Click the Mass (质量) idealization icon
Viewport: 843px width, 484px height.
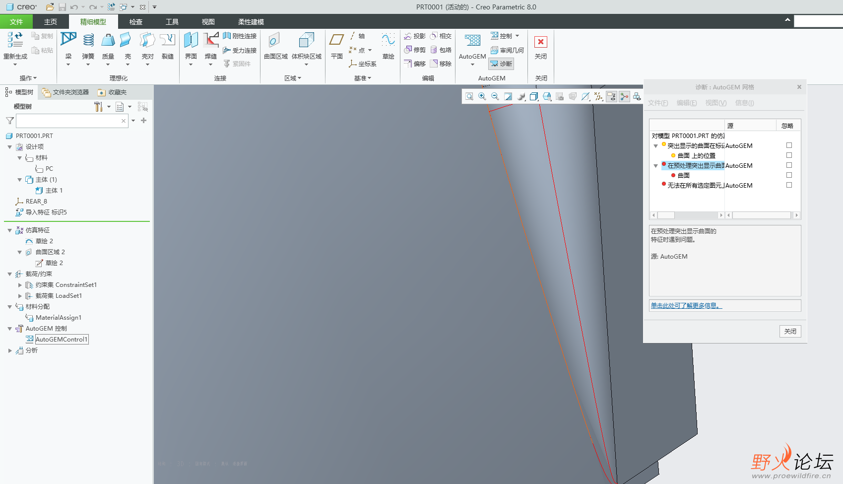pyautogui.click(x=108, y=41)
